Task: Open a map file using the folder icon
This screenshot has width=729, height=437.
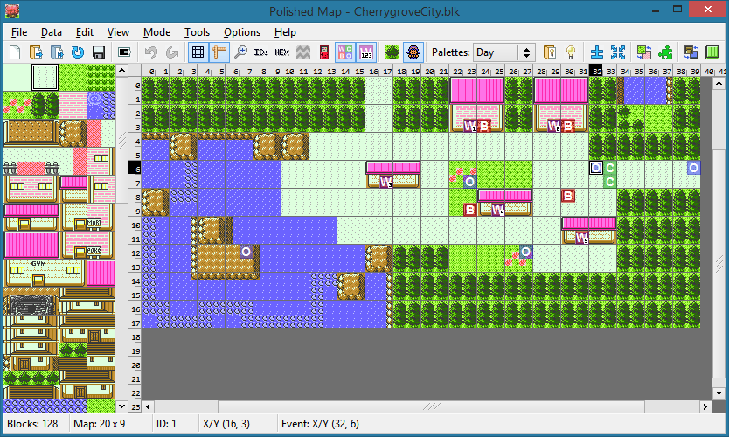Action: [x=36, y=52]
